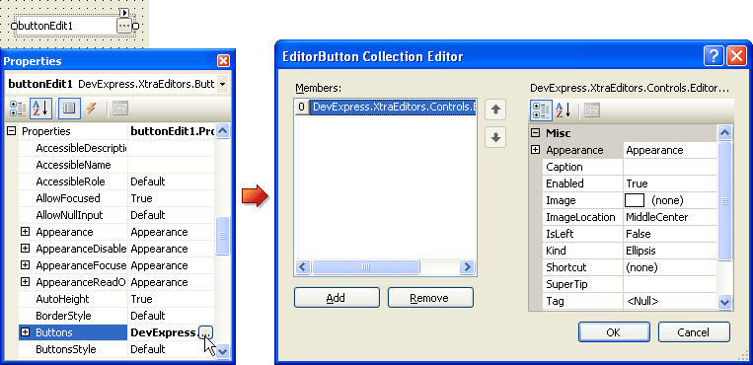This screenshot has height=365, width=753.
Task: Click the Events lightning bolt icon
Action: point(91,109)
